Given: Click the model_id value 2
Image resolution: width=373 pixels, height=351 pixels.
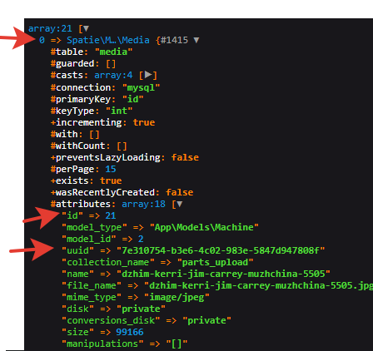Looking at the screenshot, I should point(141,239).
